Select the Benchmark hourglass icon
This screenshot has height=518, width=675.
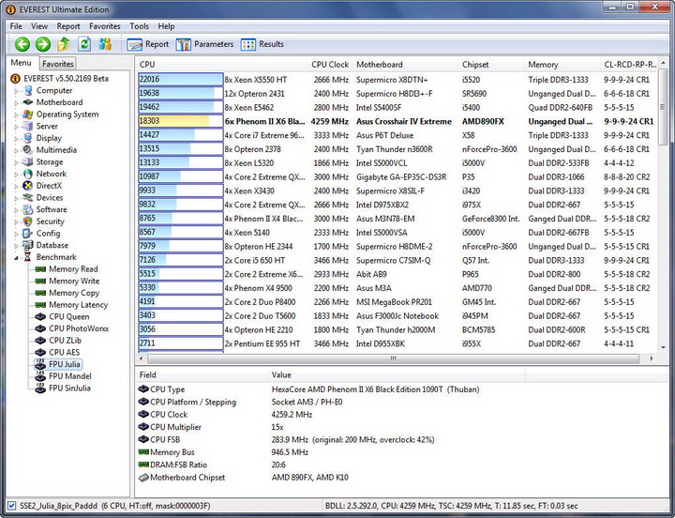point(28,257)
